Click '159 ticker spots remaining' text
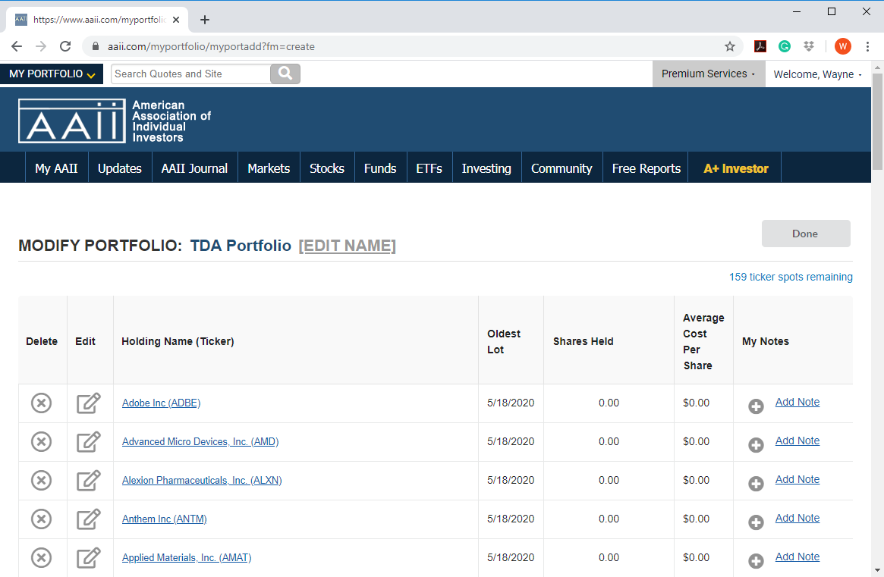Screen dimensions: 884x577 point(791,277)
